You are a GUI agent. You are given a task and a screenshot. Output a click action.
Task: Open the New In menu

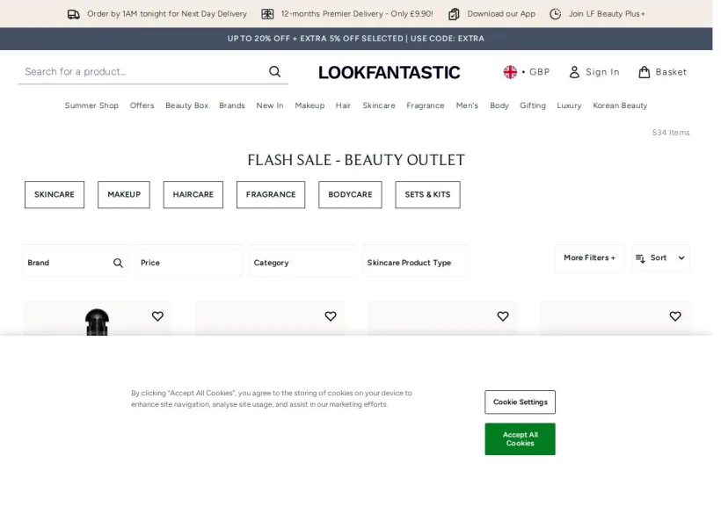pyautogui.click(x=270, y=105)
